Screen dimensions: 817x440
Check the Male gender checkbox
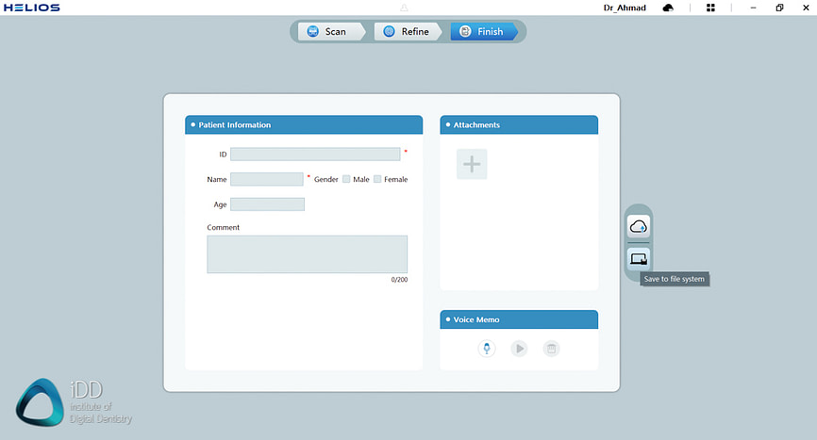coord(346,179)
